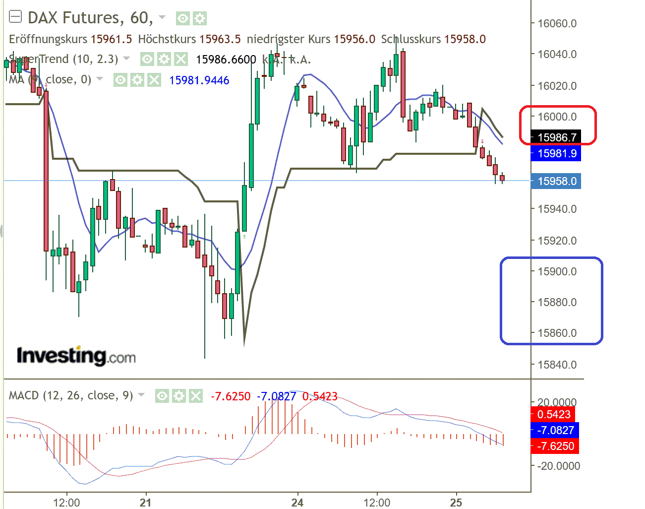Open SuperTrend settings gear icon
Screen dimensions: 645x509
pyautogui.click(x=164, y=60)
